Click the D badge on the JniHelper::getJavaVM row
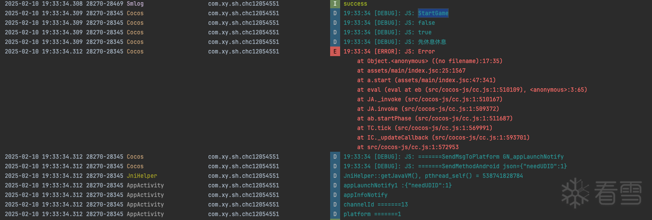 coord(335,176)
